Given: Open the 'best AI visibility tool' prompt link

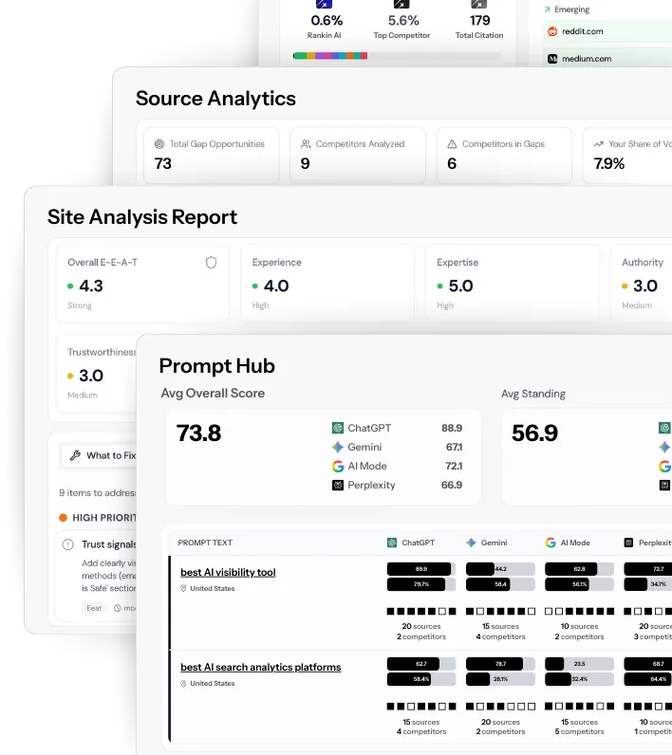Looking at the screenshot, I should [228, 572].
